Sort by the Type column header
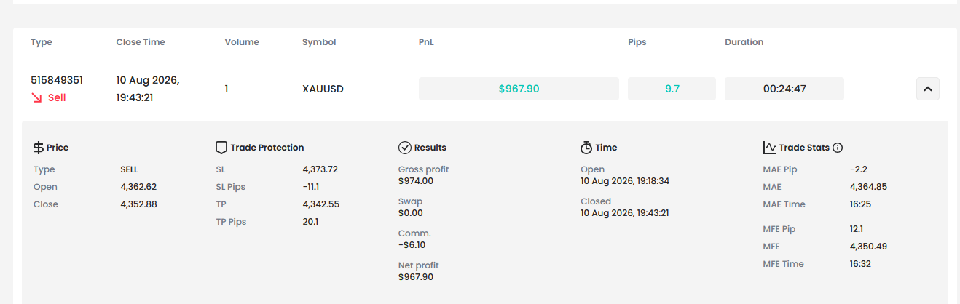 (x=42, y=42)
